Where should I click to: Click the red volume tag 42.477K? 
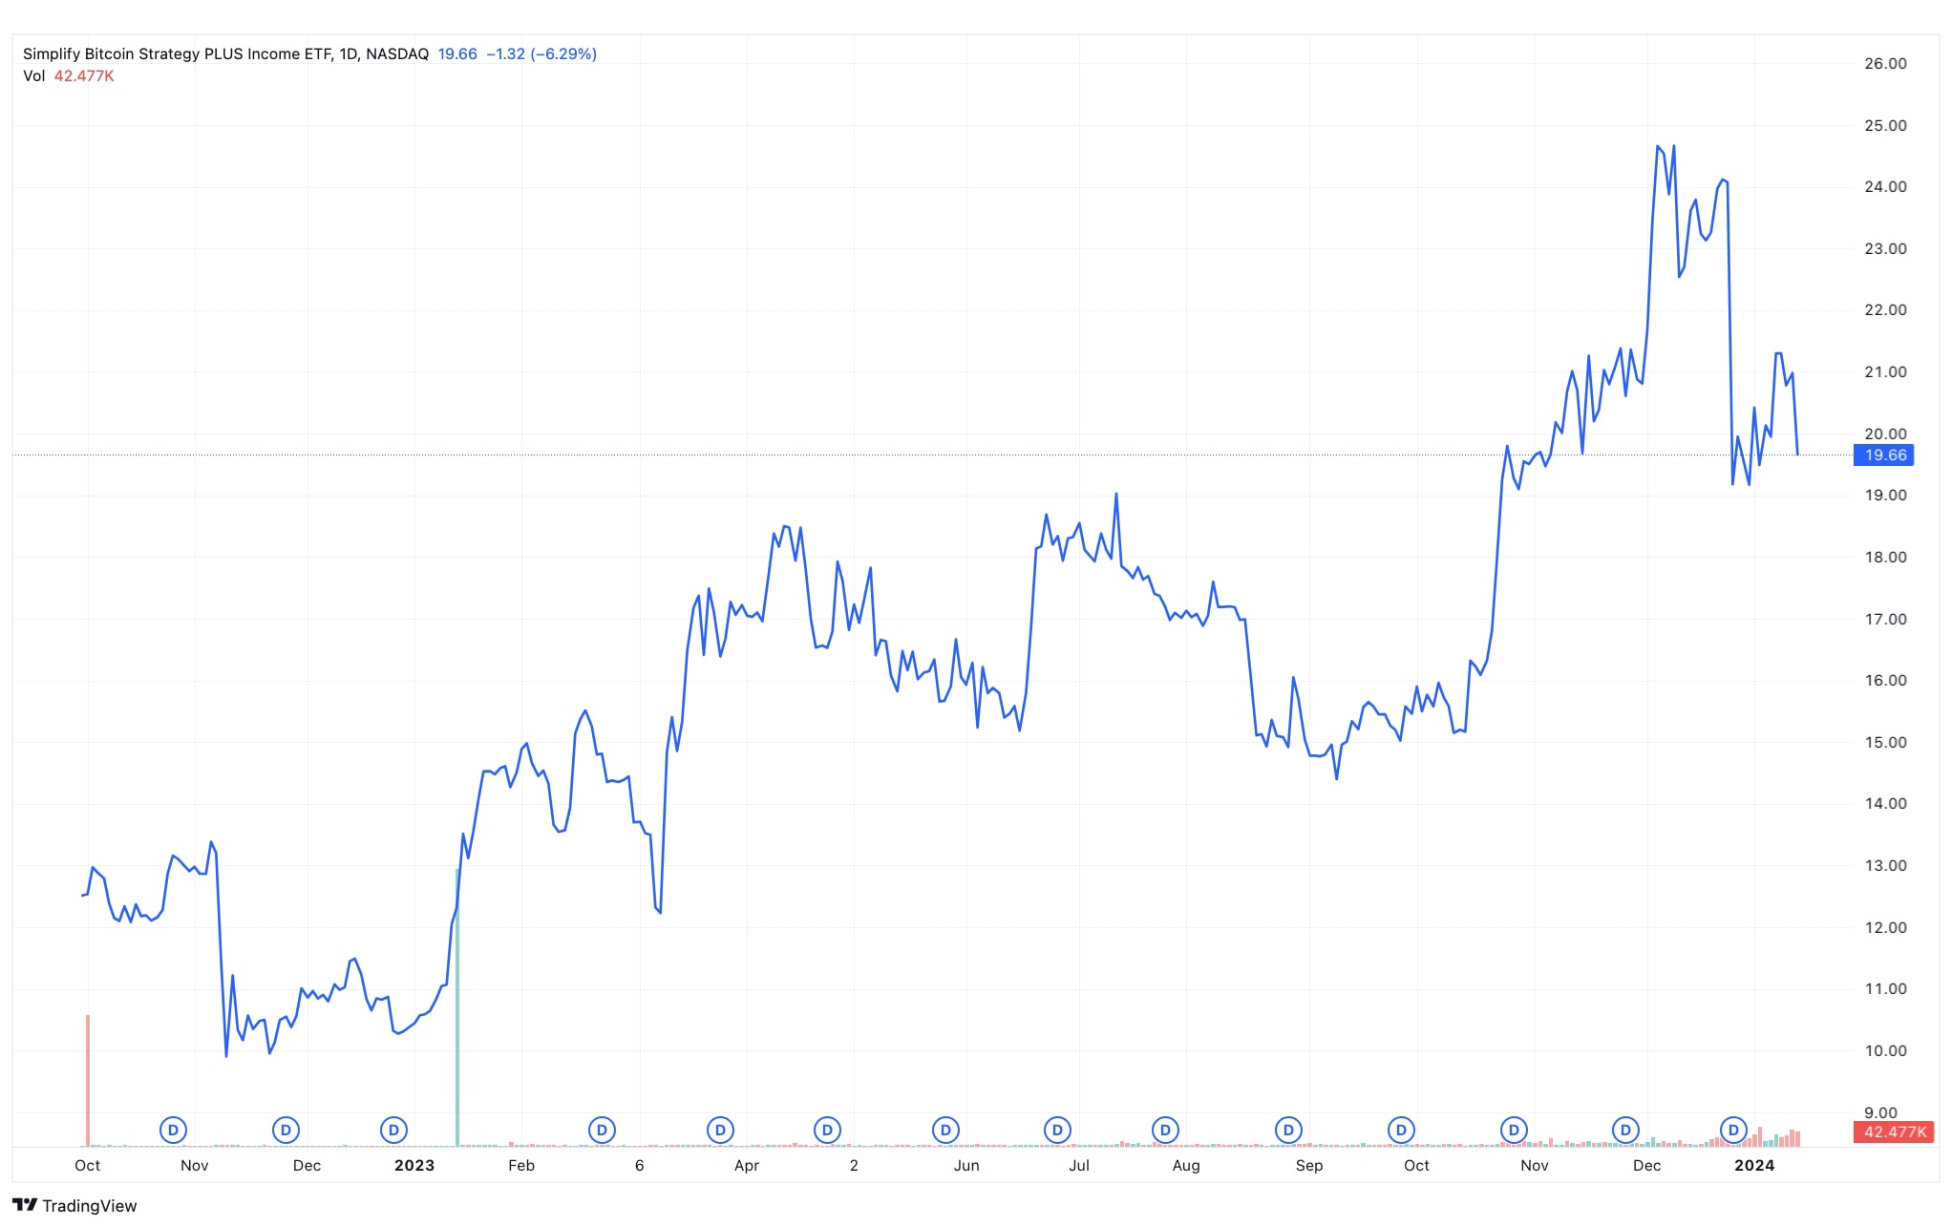click(x=1894, y=1132)
